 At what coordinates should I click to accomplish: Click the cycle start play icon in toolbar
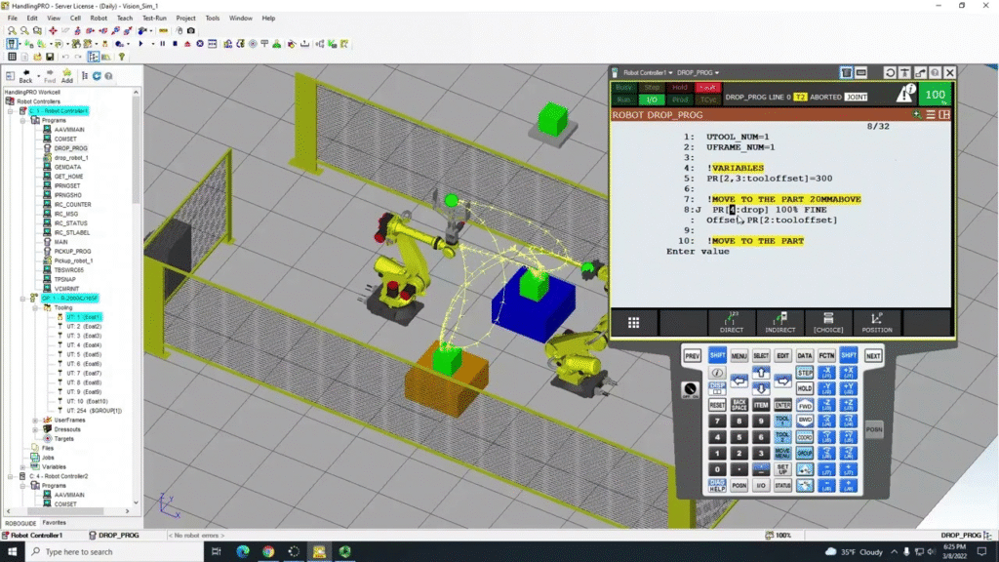point(140,44)
